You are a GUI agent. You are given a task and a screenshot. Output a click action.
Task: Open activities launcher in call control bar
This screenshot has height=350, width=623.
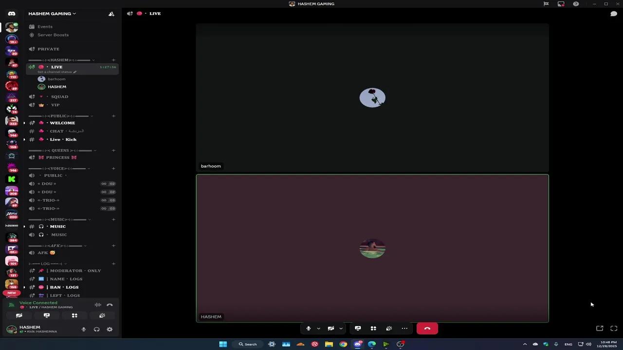coord(373,329)
